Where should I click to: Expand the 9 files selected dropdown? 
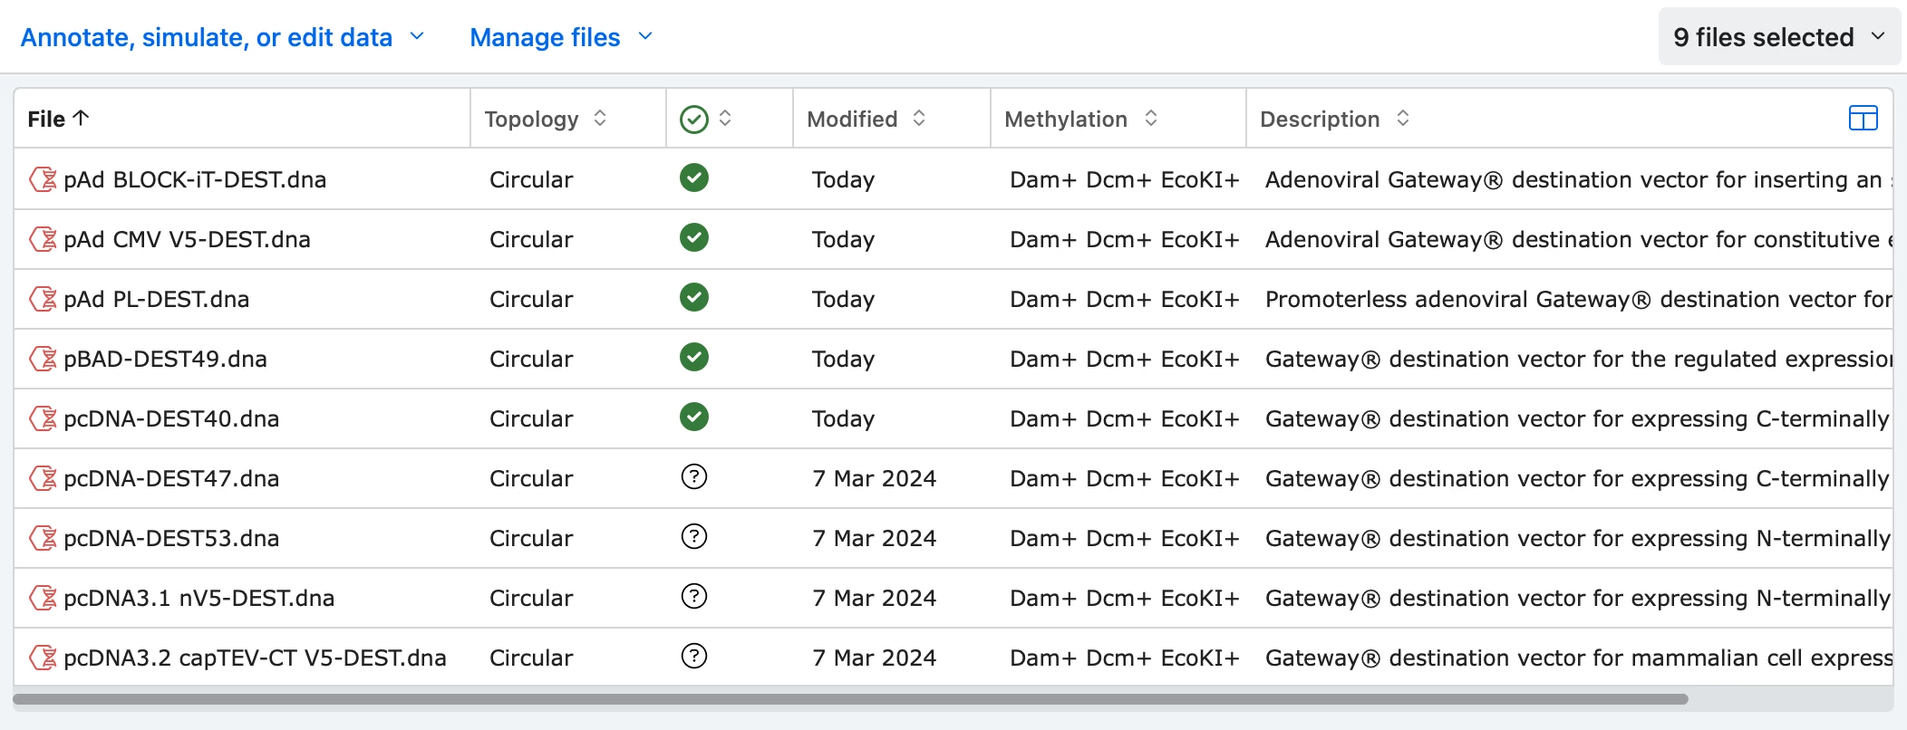tap(1778, 37)
